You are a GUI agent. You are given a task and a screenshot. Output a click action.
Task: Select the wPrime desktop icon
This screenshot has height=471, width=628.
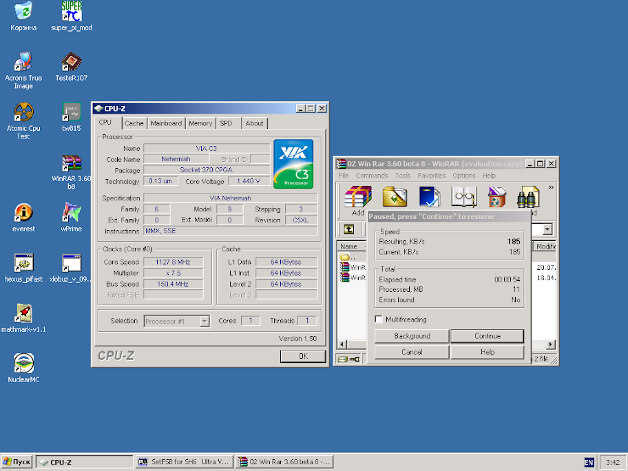tap(72, 218)
